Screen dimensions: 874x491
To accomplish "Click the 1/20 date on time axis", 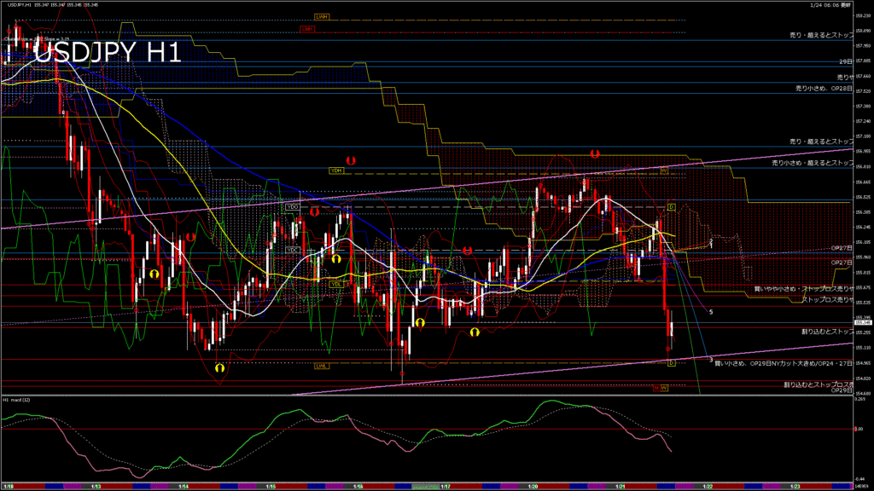I will point(533,487).
